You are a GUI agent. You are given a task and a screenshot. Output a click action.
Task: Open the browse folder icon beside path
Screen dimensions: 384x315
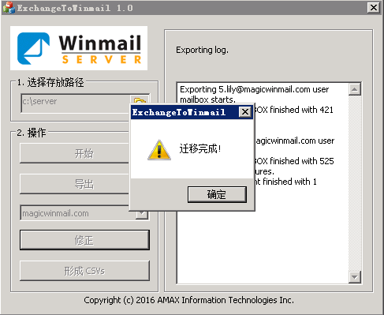click(x=140, y=99)
